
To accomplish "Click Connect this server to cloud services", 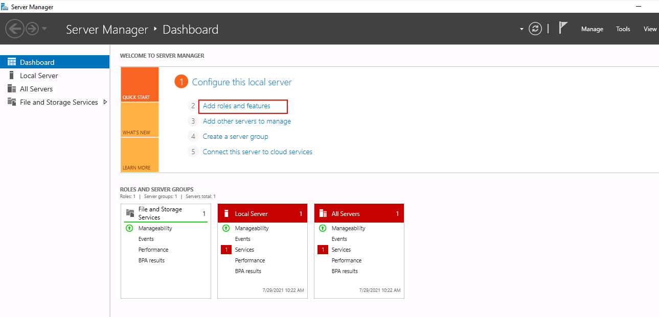I will 258,152.
